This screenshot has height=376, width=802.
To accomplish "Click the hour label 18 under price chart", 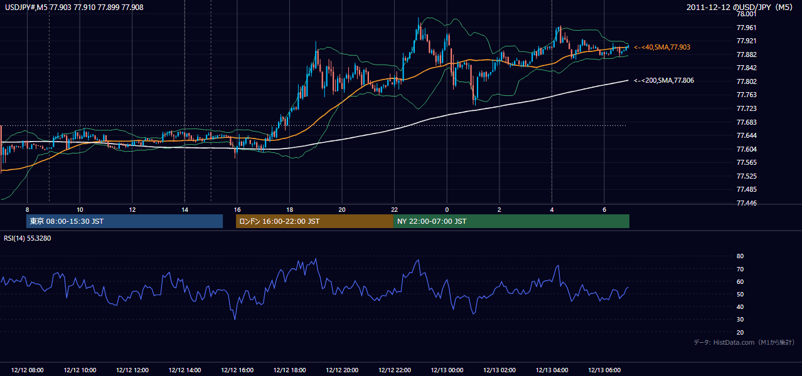I will click(289, 209).
